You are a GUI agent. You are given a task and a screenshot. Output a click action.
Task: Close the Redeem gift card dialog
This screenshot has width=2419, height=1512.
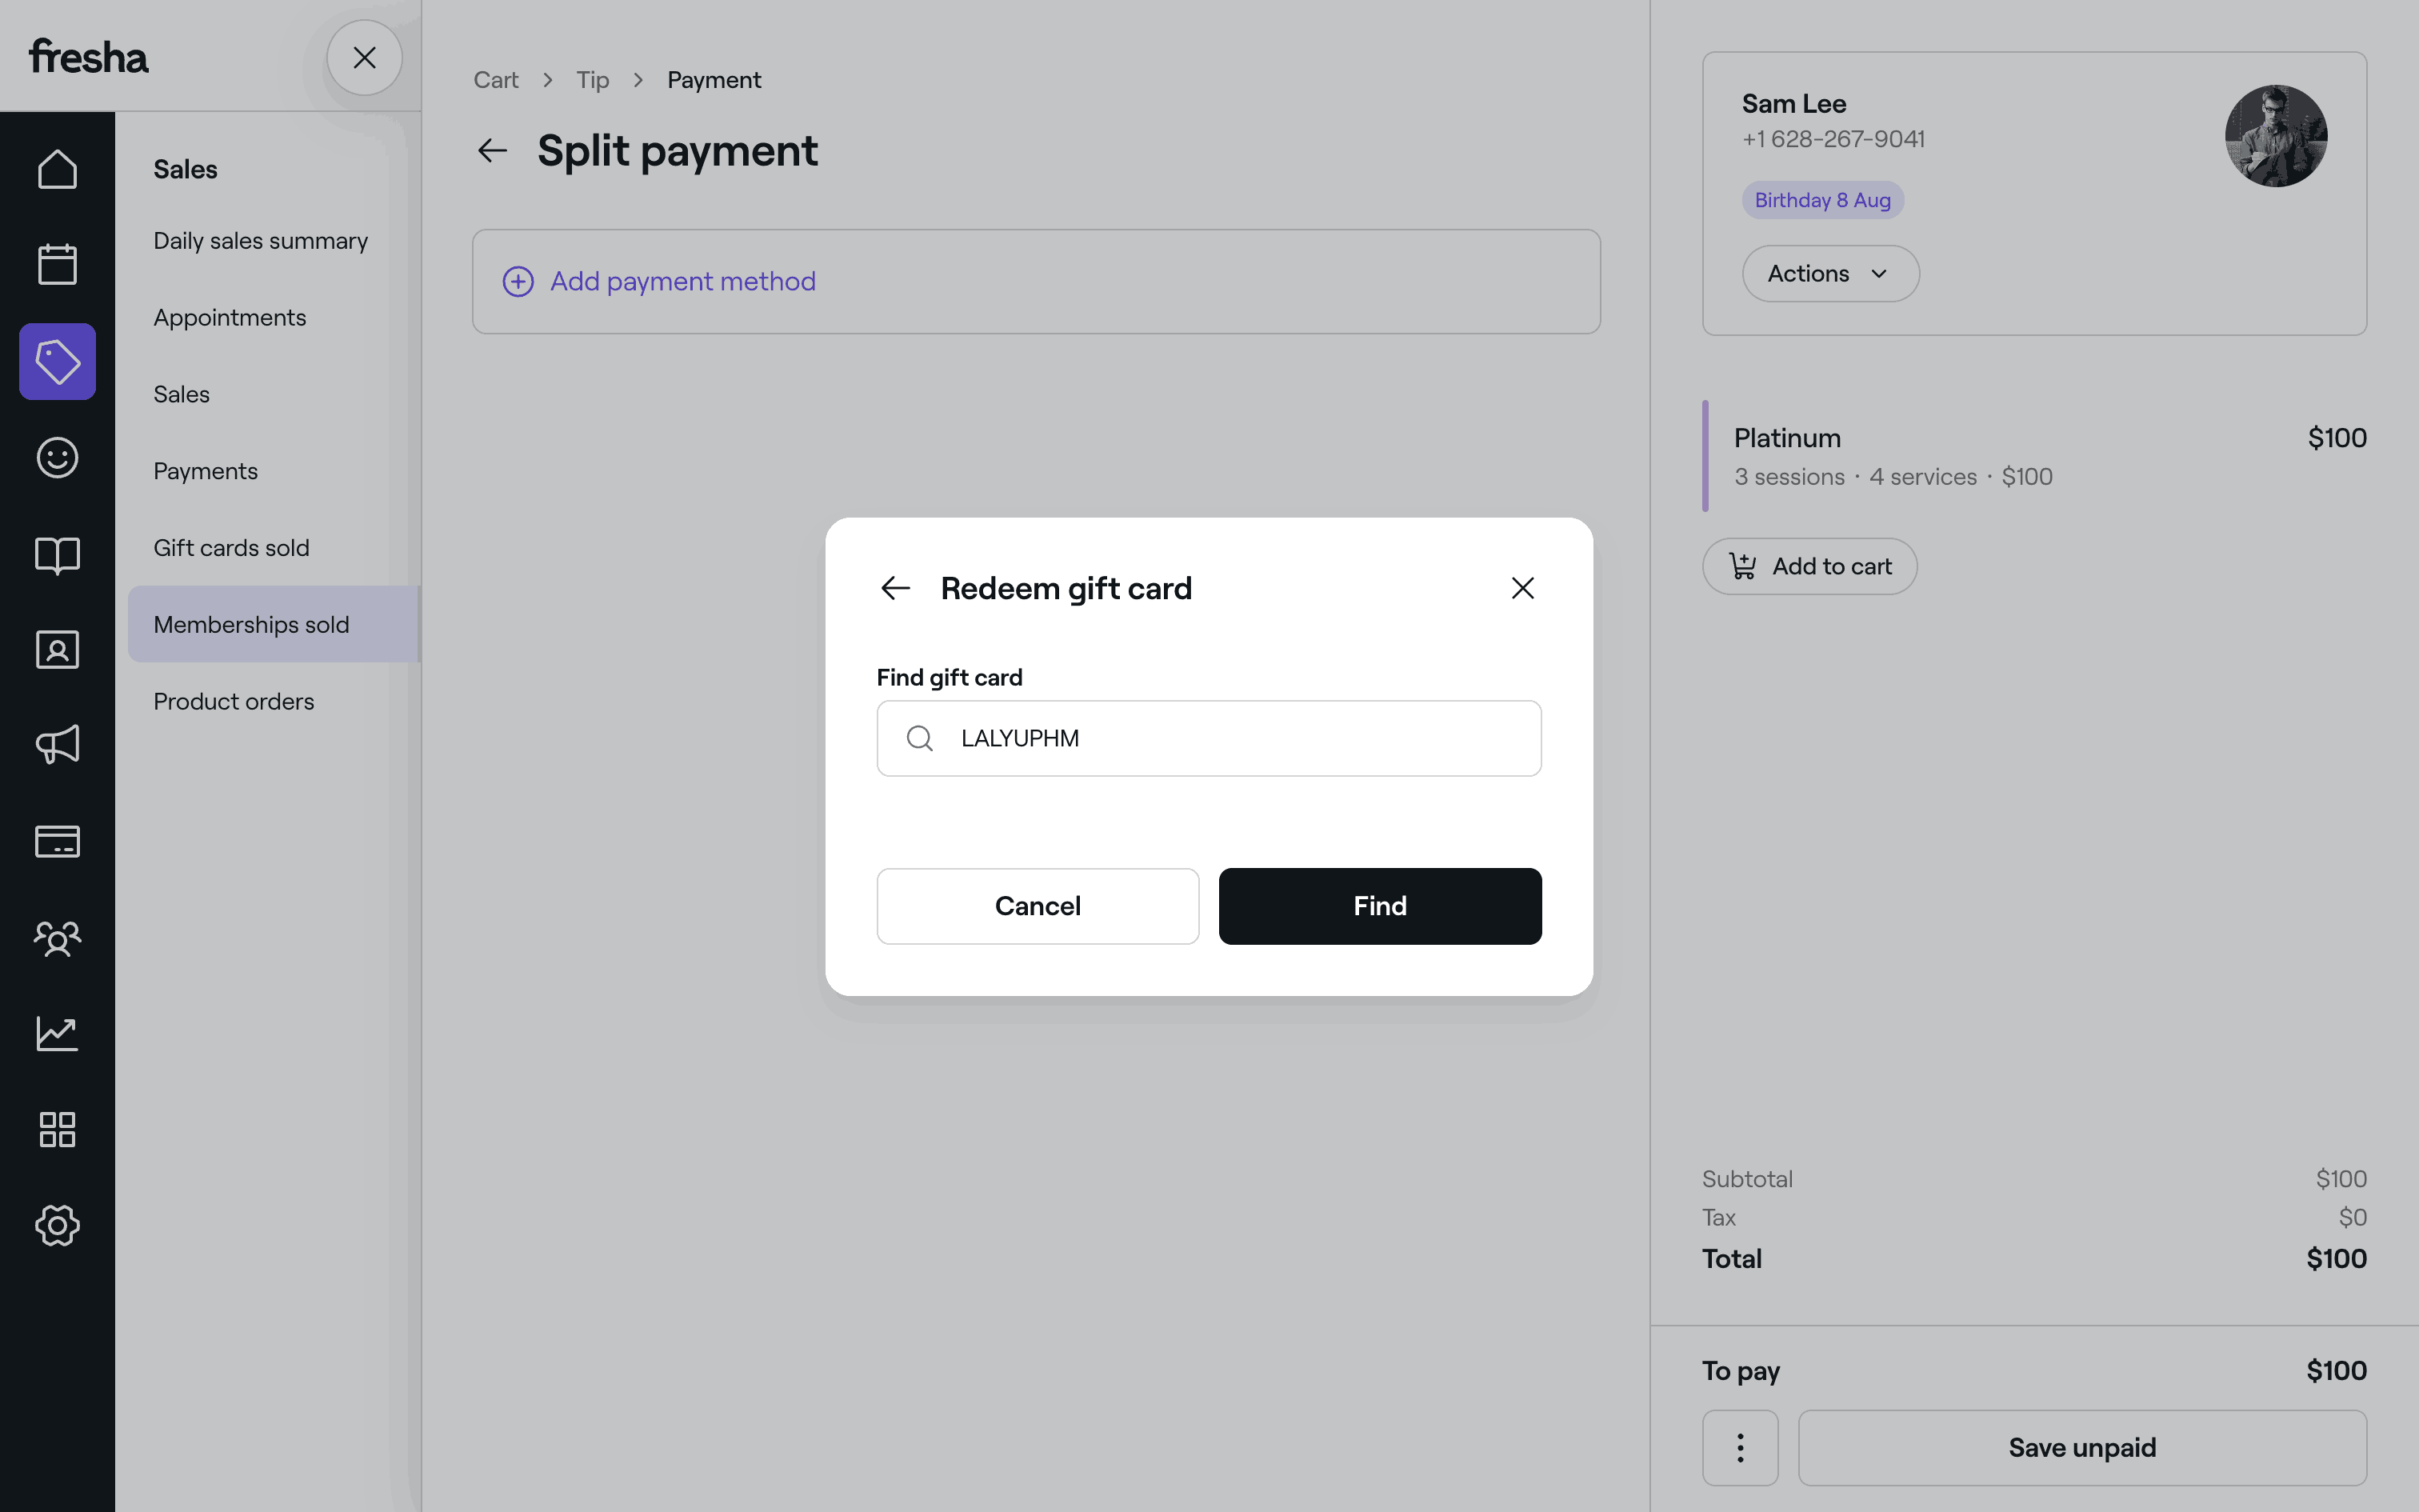click(1522, 588)
